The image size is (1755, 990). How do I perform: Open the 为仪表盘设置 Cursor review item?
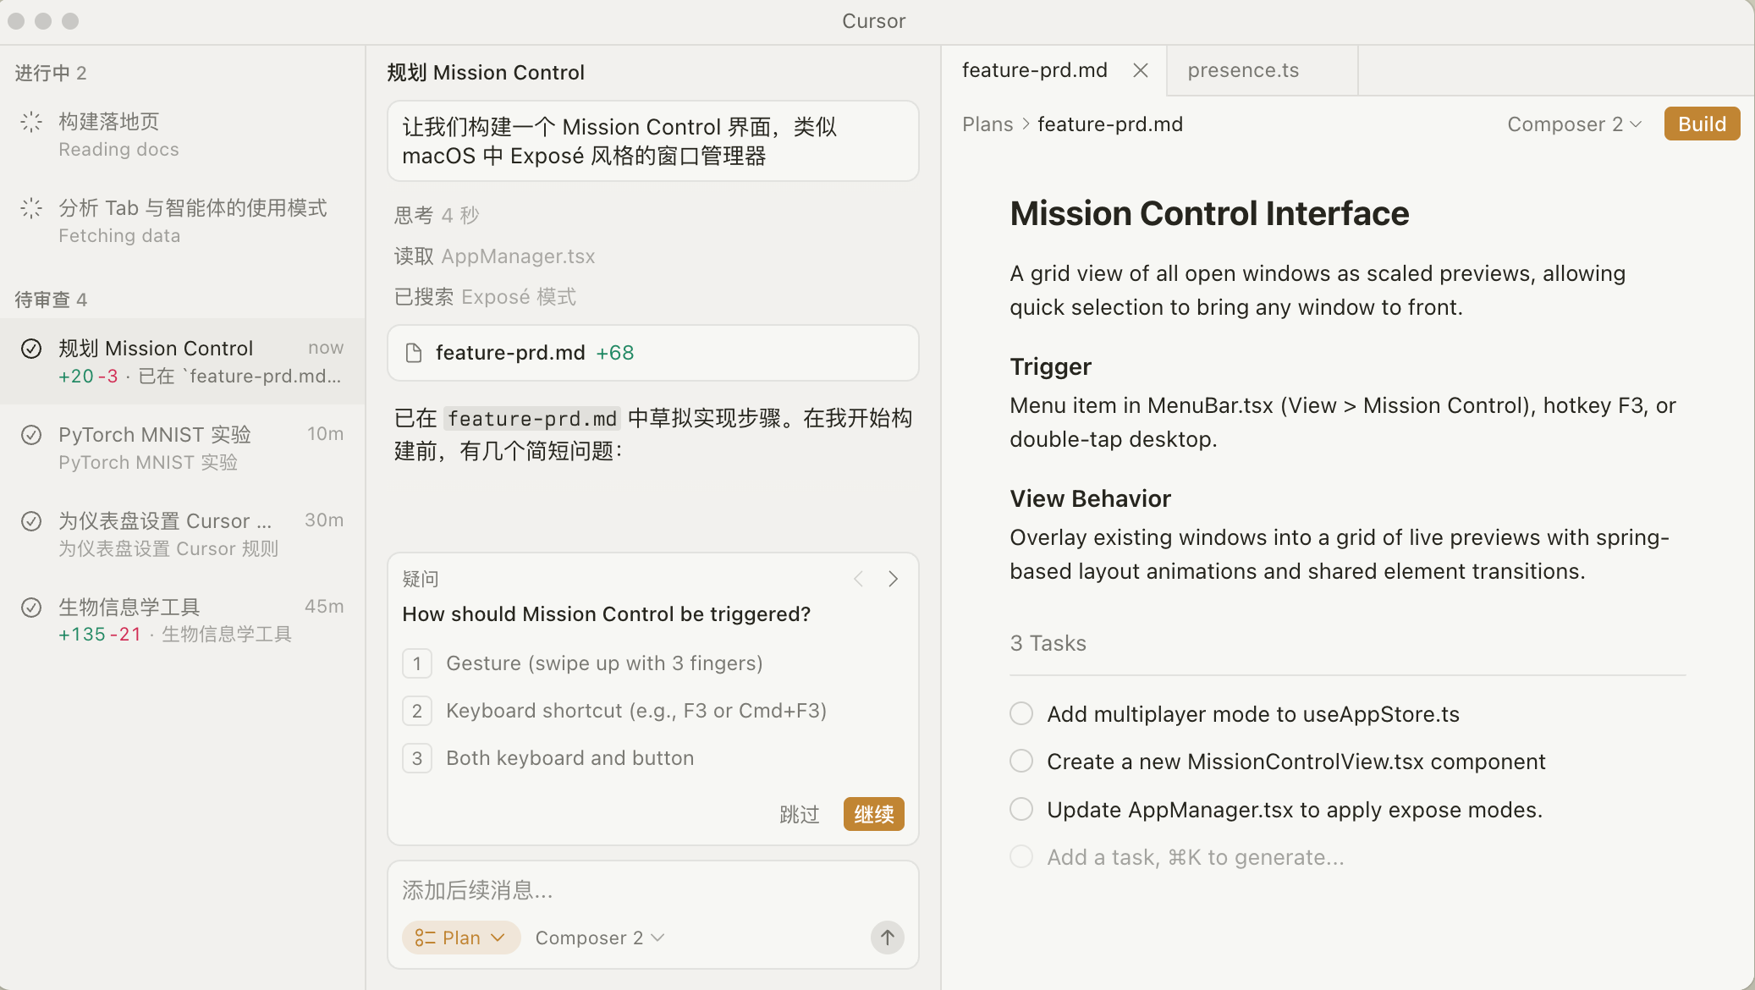coord(183,534)
